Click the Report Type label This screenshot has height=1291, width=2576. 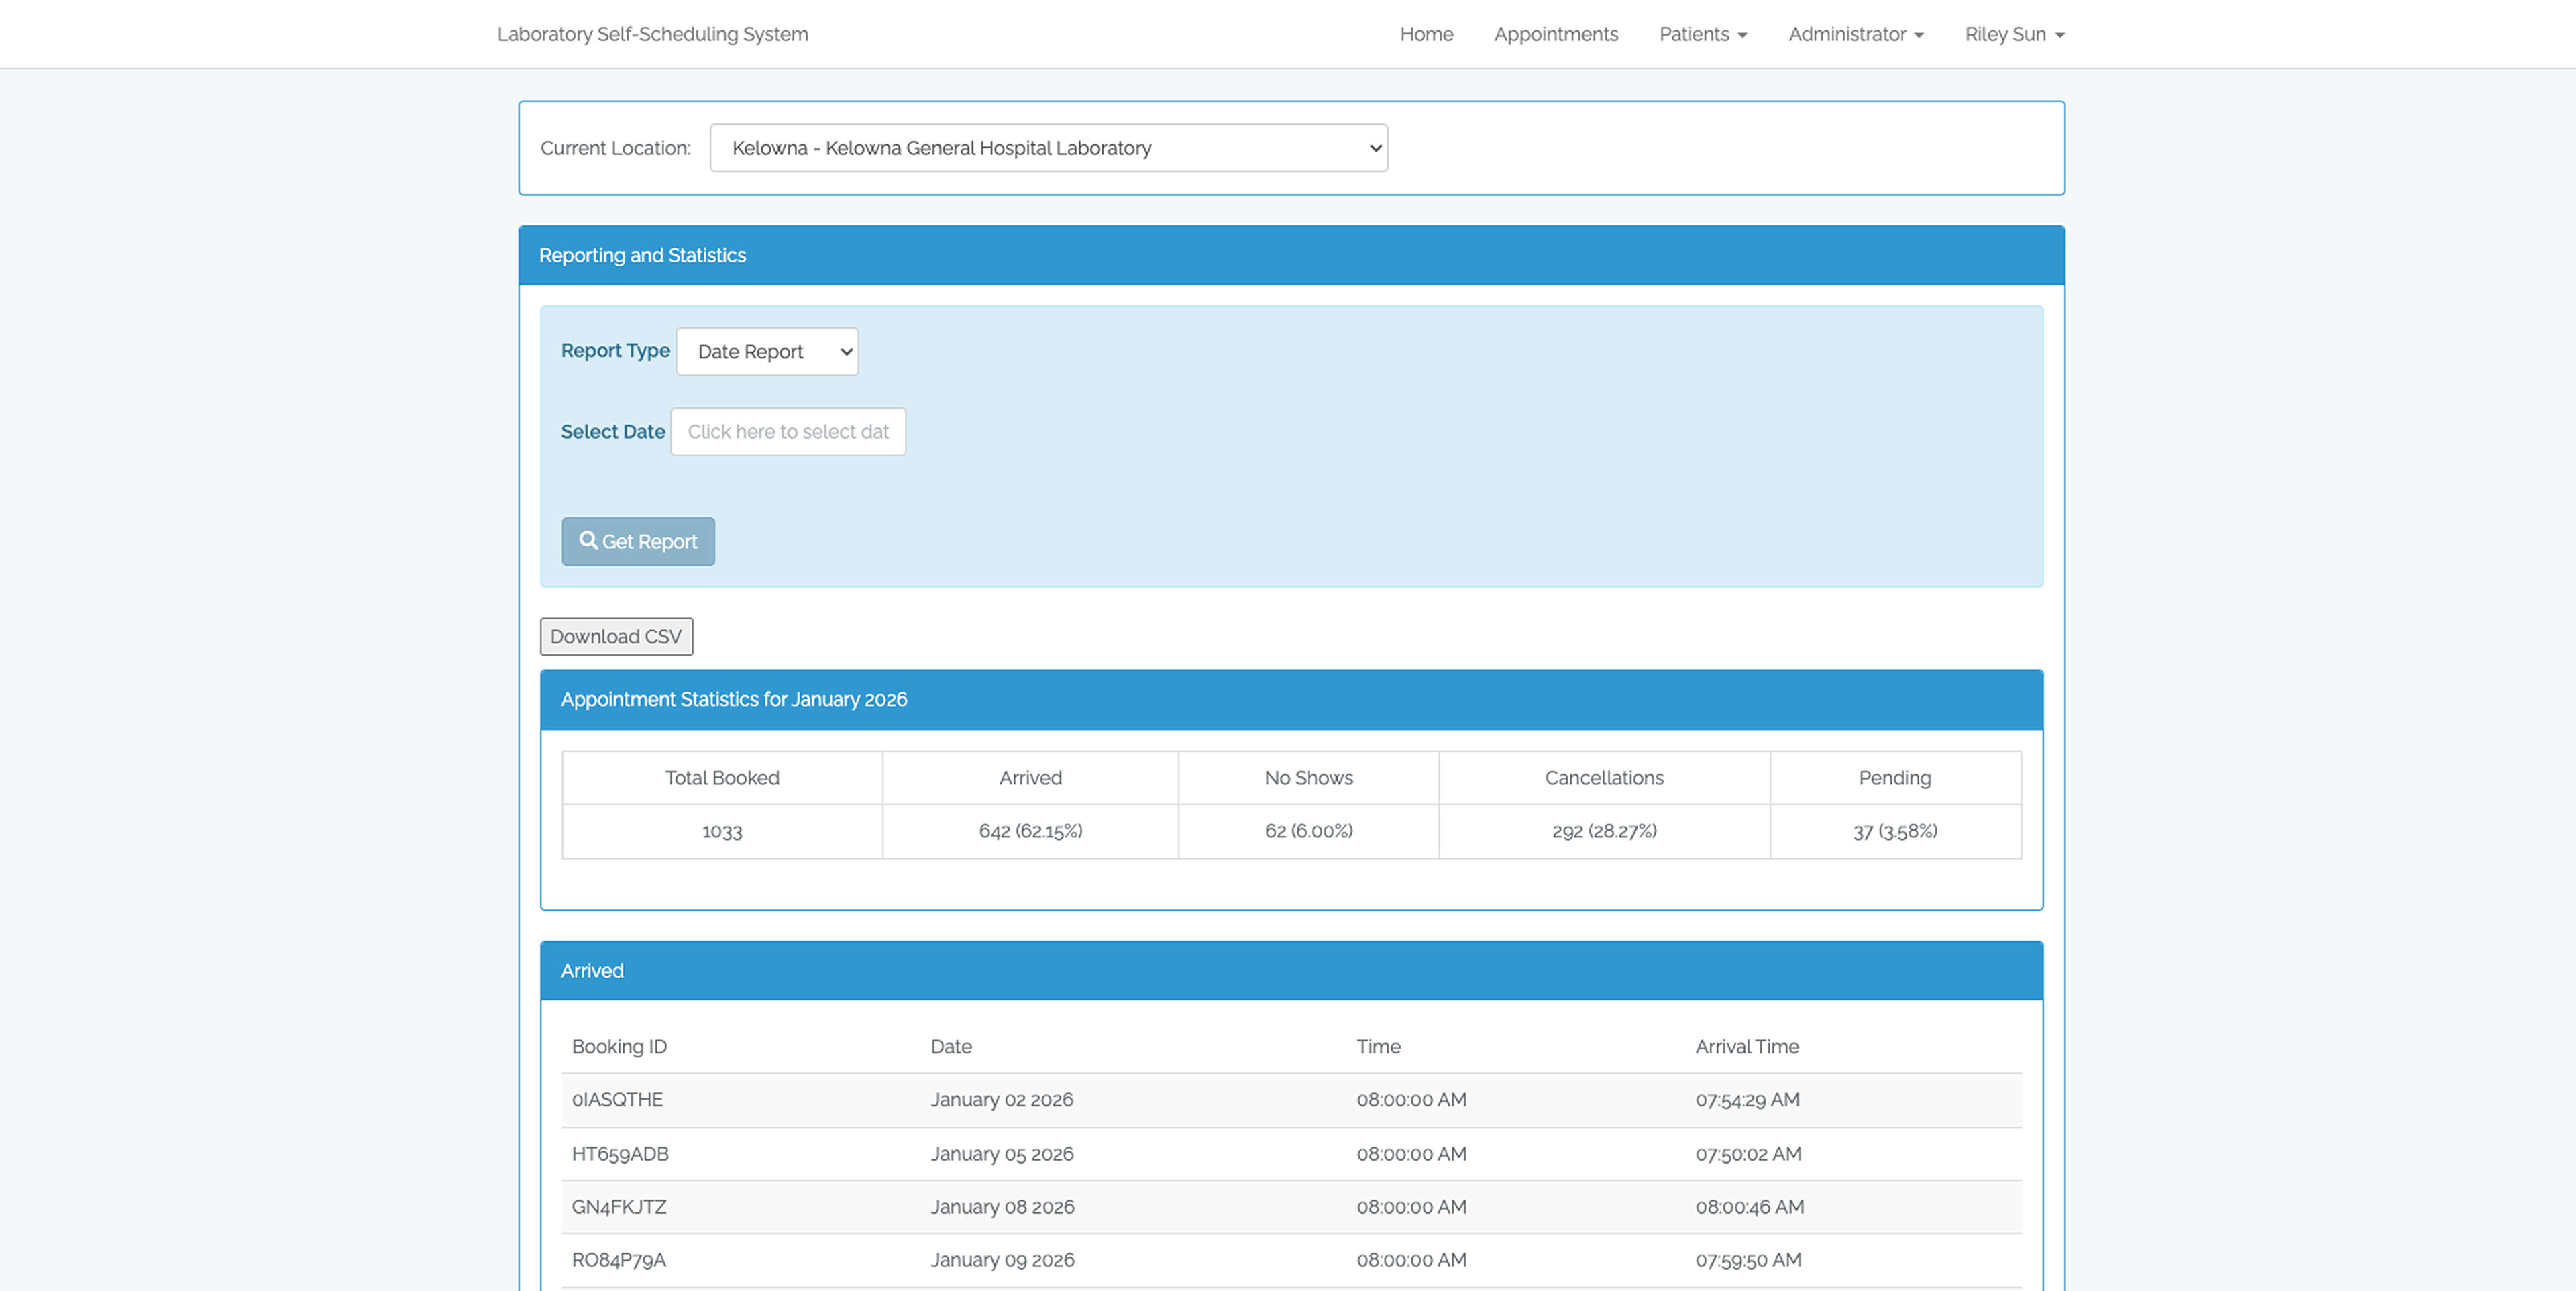[615, 351]
